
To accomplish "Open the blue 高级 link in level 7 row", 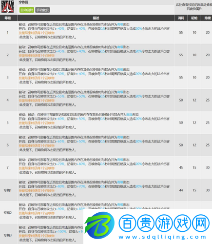I will (x=120, y=160).
